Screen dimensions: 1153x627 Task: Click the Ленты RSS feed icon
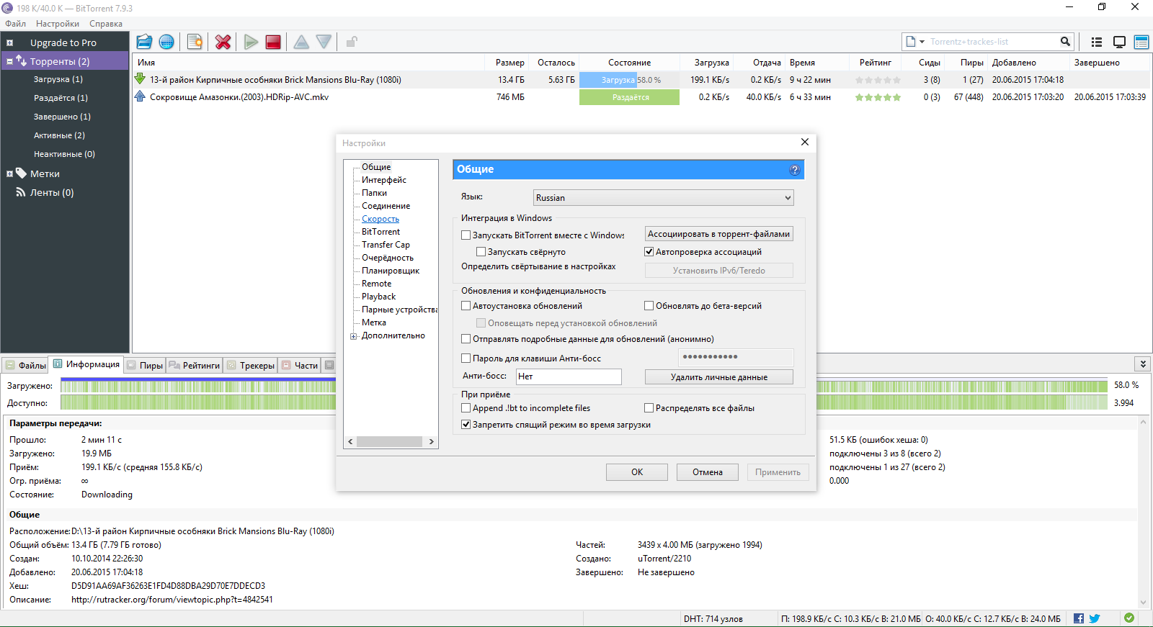(x=21, y=192)
